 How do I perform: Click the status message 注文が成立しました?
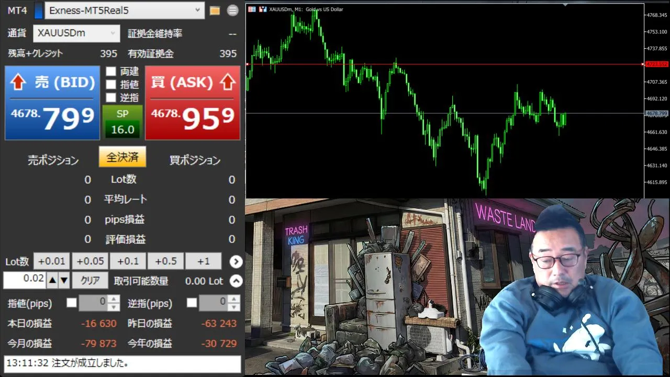tap(122, 363)
